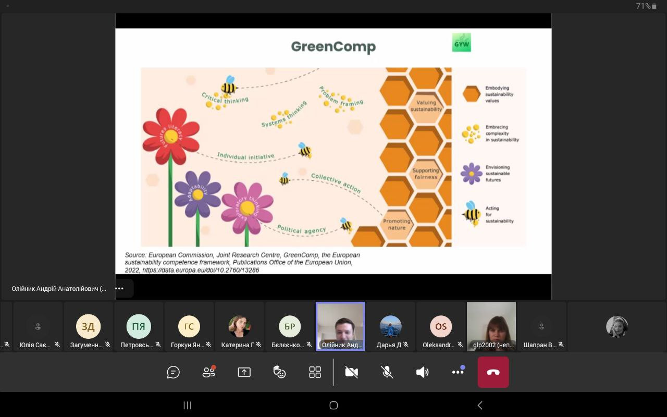667x417 pixels.
Task: Select Олійник Анд active speaker video
Action: pos(340,326)
